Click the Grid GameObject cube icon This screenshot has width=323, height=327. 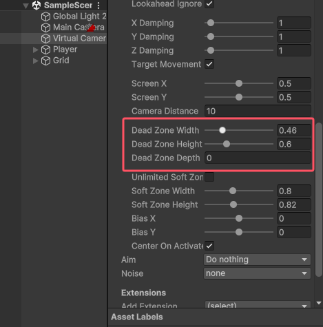pos(45,61)
